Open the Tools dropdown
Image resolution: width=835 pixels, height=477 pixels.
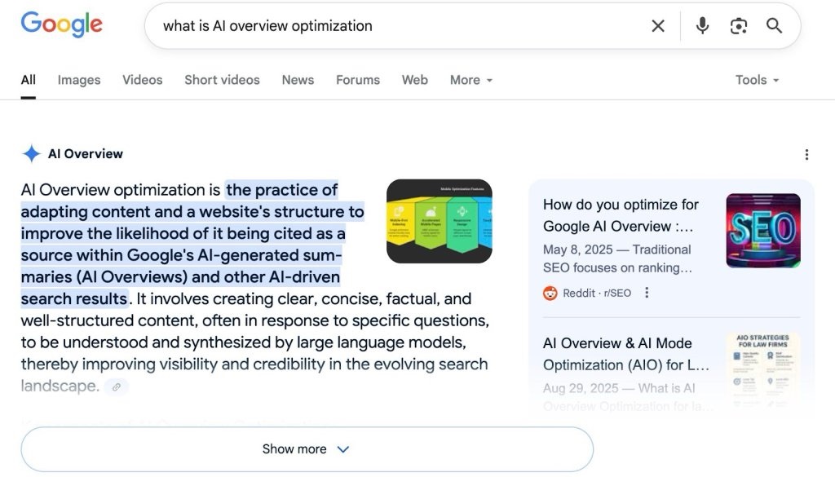click(x=756, y=80)
